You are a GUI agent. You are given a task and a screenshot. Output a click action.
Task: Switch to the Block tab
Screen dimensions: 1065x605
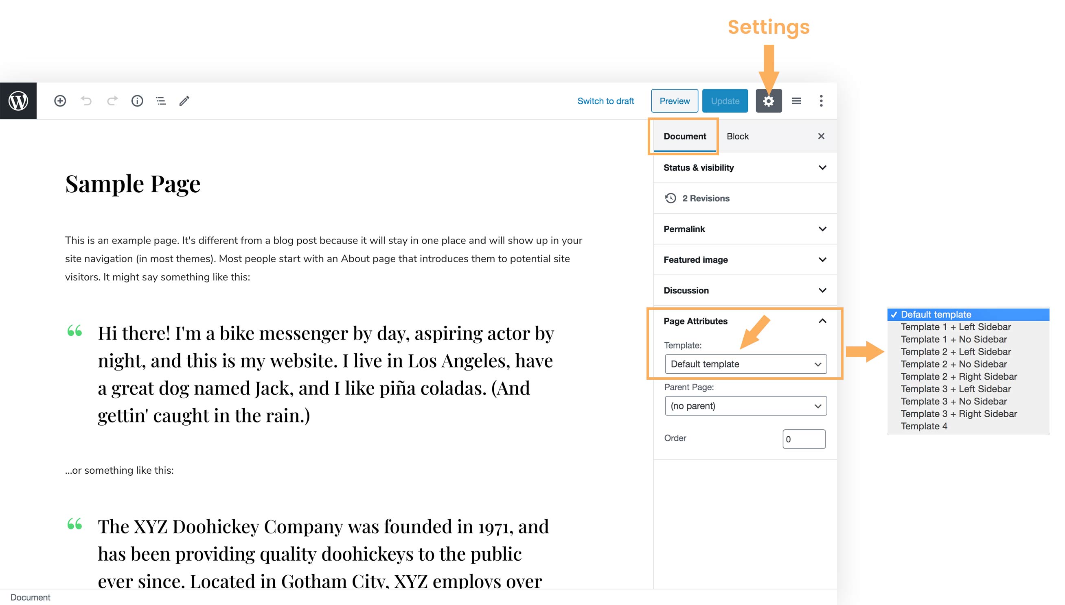(x=737, y=136)
